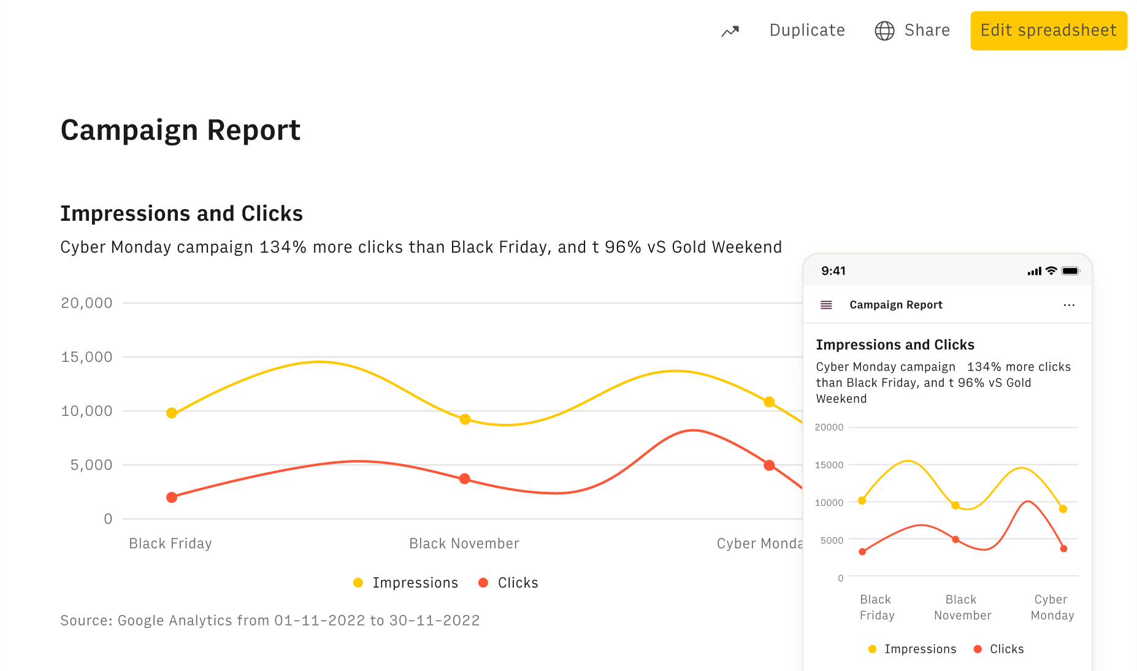Click the Duplicate button

click(x=806, y=31)
